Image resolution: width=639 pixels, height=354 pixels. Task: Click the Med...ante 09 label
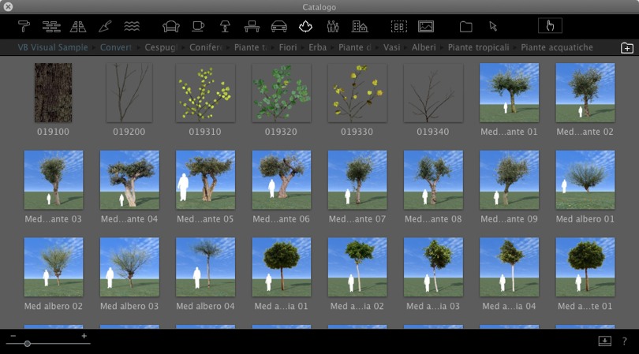pyautogui.click(x=509, y=219)
